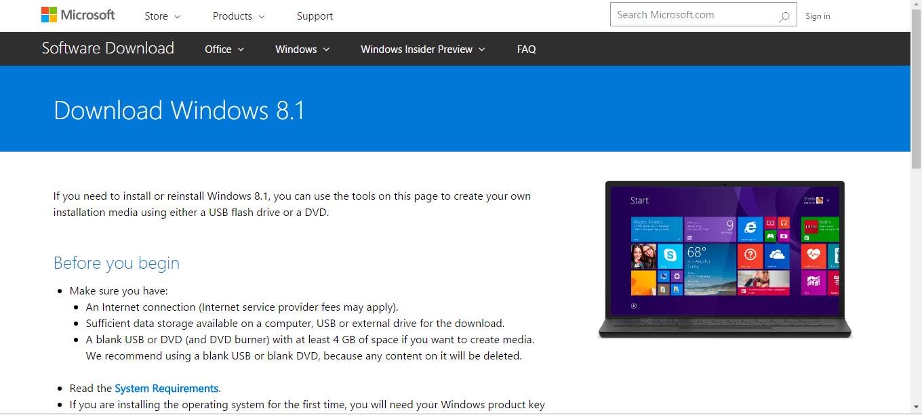The image size is (922, 415).
Task: Click the "A blank USB or DVD" bullet
Action: point(310,348)
